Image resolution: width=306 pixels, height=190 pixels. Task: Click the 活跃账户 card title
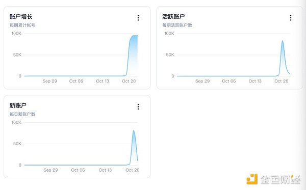point(173,17)
